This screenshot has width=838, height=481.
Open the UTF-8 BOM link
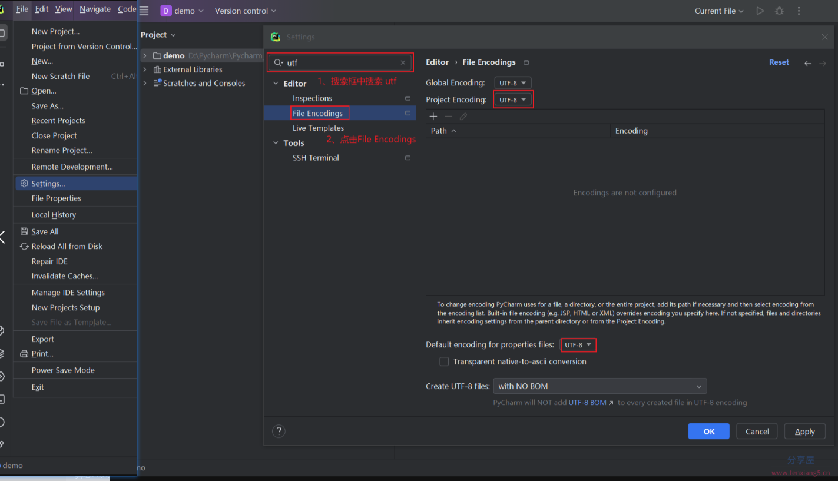[x=591, y=403]
